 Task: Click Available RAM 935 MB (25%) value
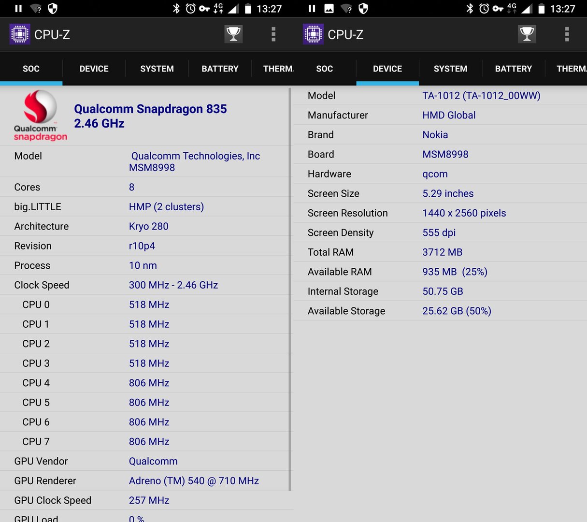coord(455,272)
